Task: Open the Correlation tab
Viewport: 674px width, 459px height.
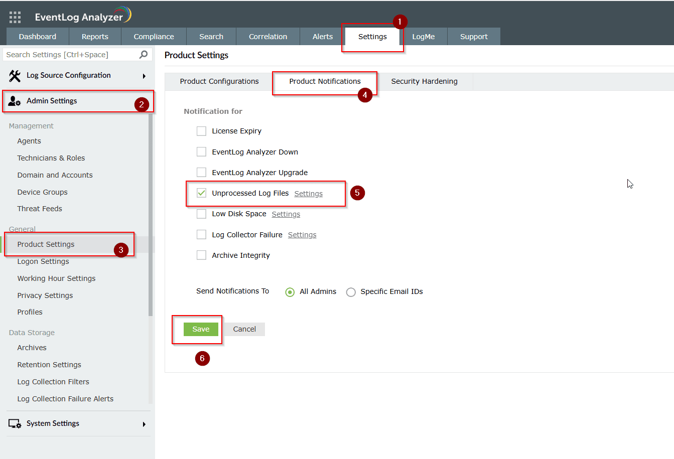Action: click(x=268, y=37)
